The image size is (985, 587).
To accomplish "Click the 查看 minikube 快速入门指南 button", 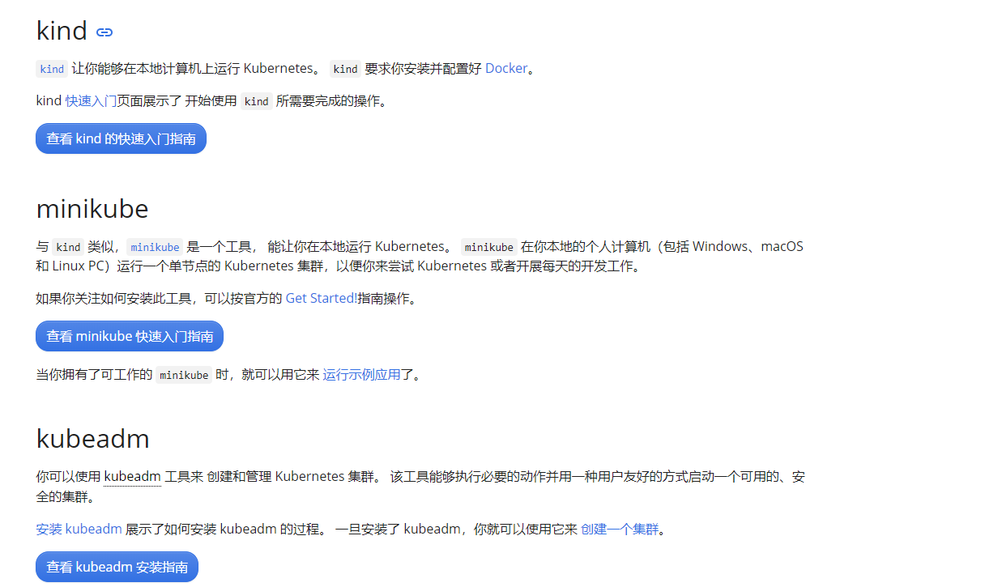I will [x=130, y=336].
